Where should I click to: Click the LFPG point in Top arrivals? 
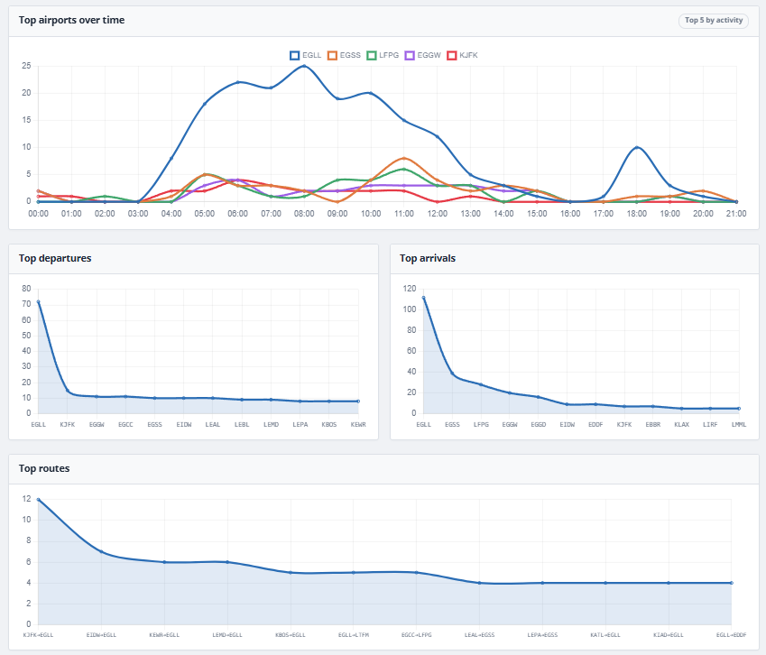(x=481, y=384)
